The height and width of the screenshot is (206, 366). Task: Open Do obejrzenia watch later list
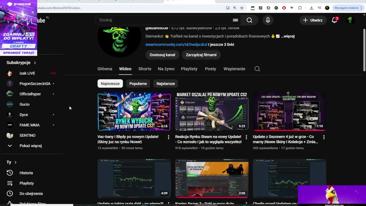(32, 193)
